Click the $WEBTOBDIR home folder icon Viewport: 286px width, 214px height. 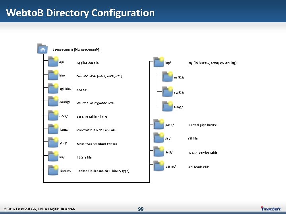point(43,49)
